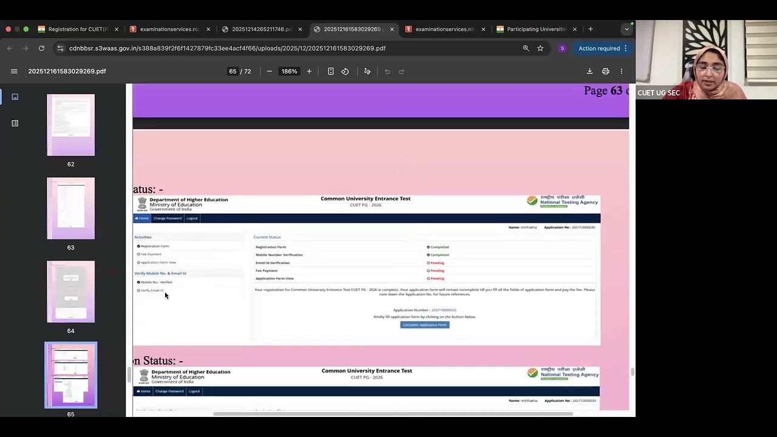Expand the tab search dropdown arrow
777x437 pixels.
point(626,29)
